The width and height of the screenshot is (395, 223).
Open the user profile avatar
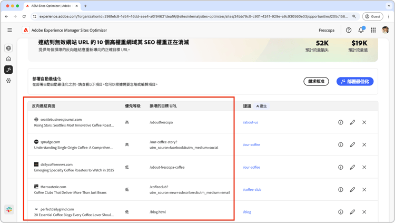(385, 30)
